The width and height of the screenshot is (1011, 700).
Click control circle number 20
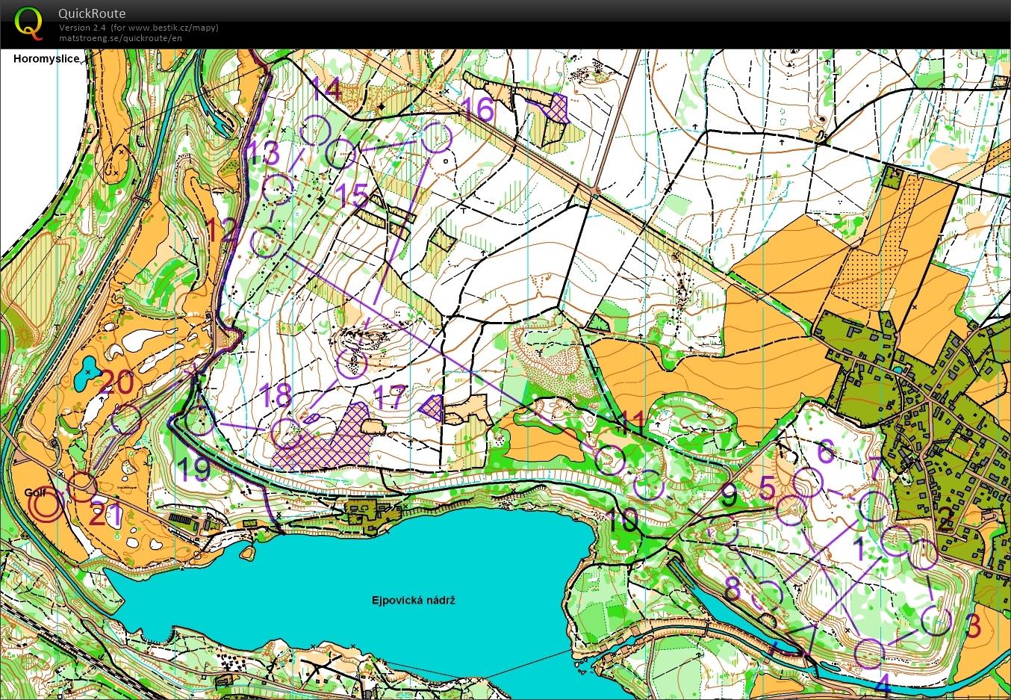pyautogui.click(x=126, y=420)
